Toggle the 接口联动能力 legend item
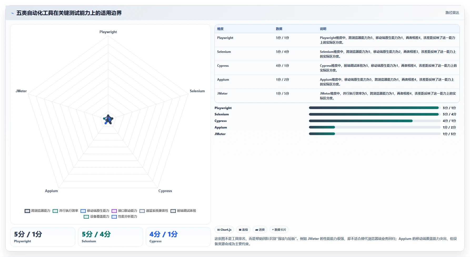 (x=124, y=211)
